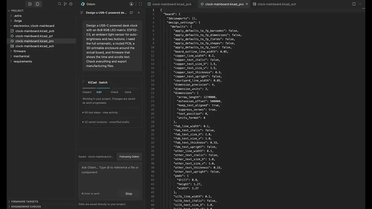Click the "silk_line_width" entry on line 46
This screenshot has width=372, height=209.
[x=192, y=197]
